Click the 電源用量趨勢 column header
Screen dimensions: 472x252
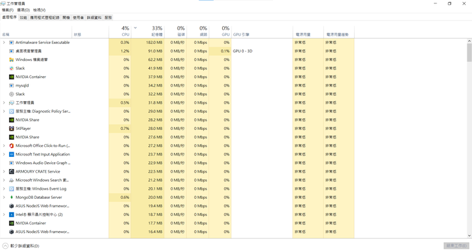(x=339, y=31)
